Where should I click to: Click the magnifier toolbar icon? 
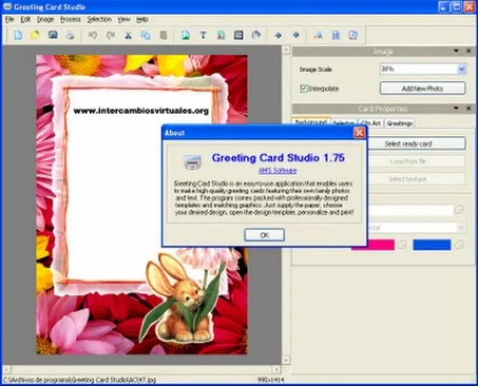tap(318, 35)
